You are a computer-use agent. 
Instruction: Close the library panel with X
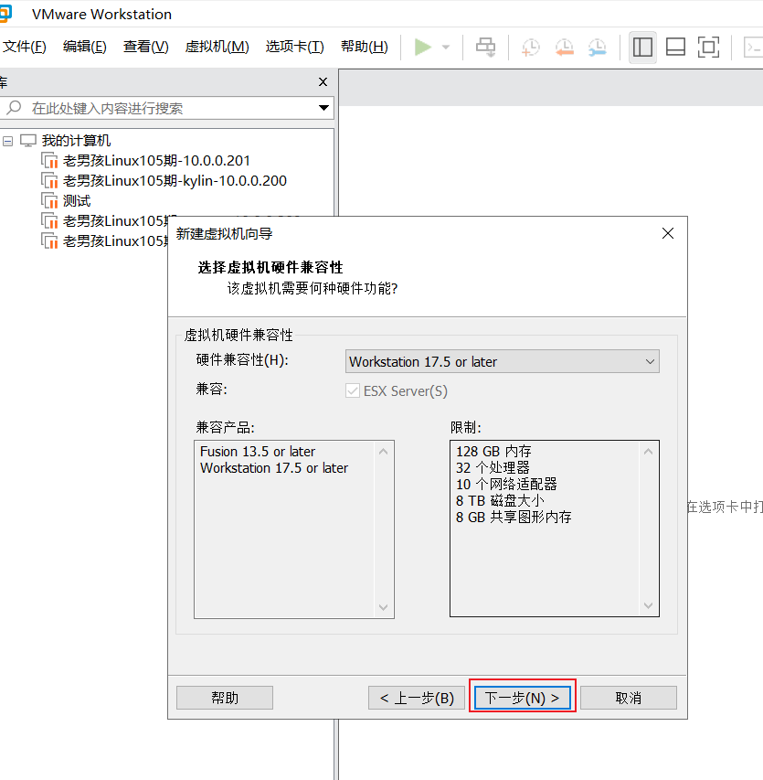click(x=323, y=82)
